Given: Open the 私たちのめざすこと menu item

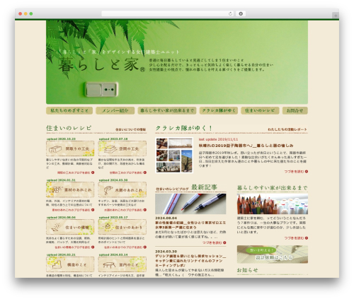Looking at the screenshot, I should [x=69, y=110].
